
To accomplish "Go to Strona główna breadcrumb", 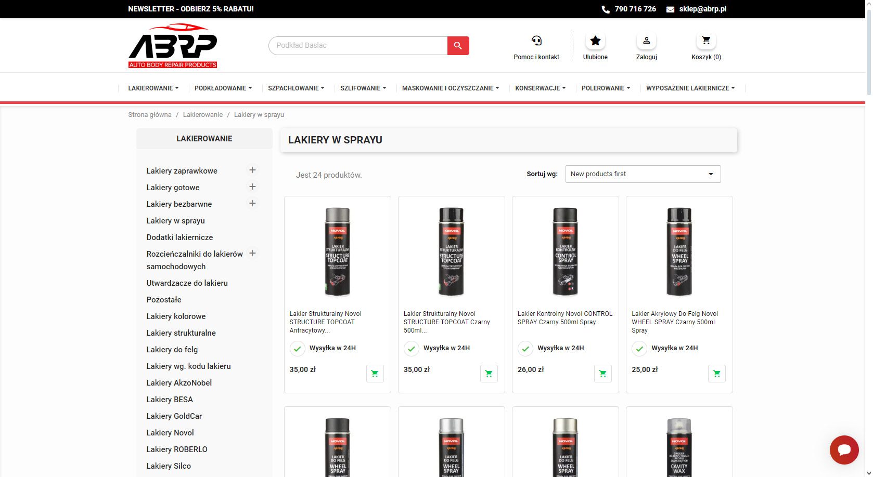I will coord(150,115).
